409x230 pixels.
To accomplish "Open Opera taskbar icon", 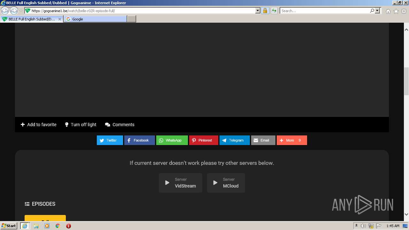I will pos(68,226).
